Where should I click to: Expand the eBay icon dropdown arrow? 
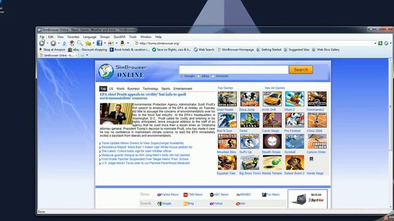(x=116, y=44)
